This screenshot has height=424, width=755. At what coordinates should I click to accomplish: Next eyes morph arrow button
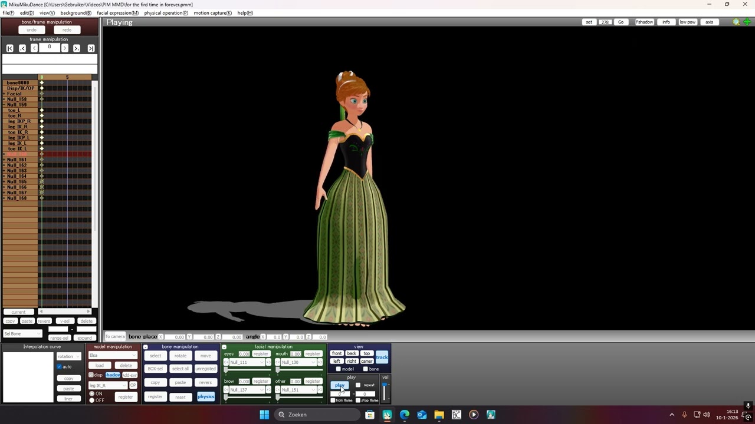point(268,362)
